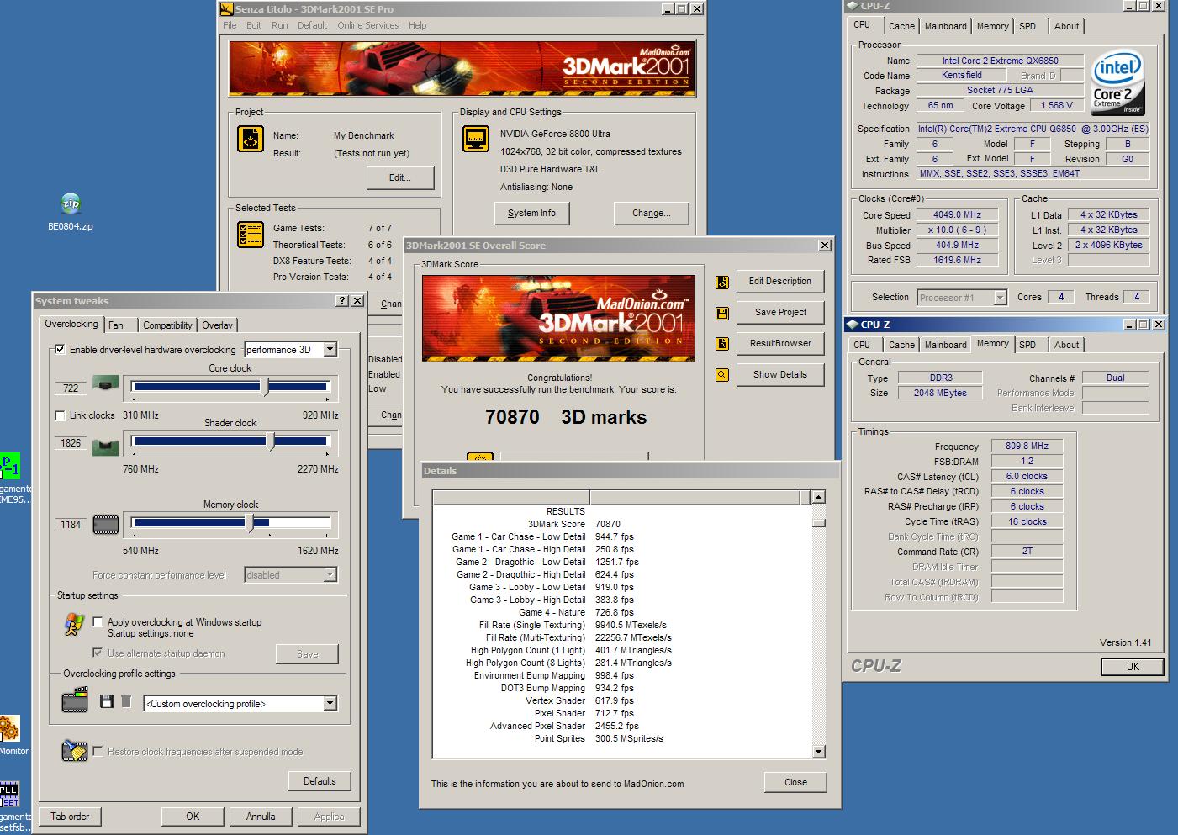The image size is (1178, 835).
Task: Close the Details window with Close button
Action: (x=795, y=783)
